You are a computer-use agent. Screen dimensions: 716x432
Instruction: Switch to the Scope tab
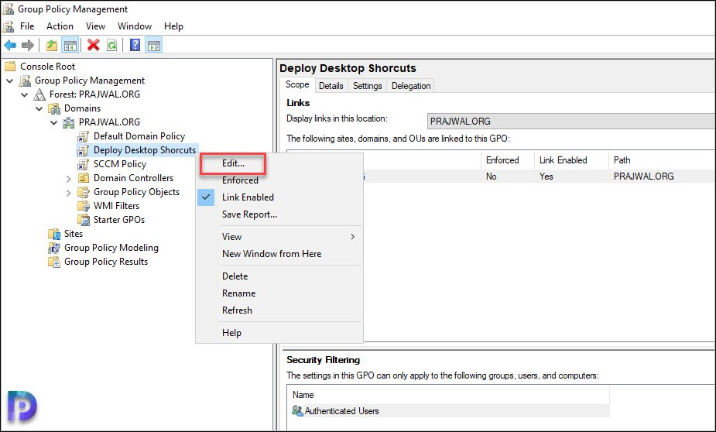pyautogui.click(x=297, y=85)
